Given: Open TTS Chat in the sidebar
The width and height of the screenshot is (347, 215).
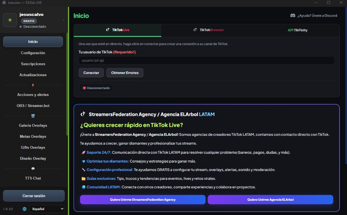Looking at the screenshot, I should pyautogui.click(x=33, y=178).
